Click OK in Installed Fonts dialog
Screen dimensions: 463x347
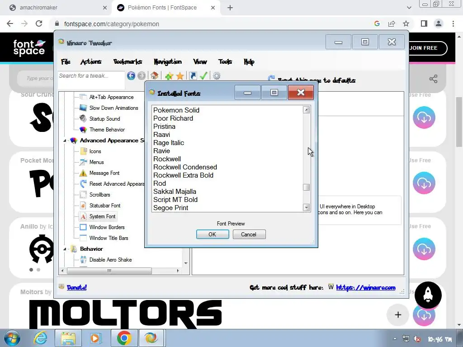pyautogui.click(x=213, y=234)
